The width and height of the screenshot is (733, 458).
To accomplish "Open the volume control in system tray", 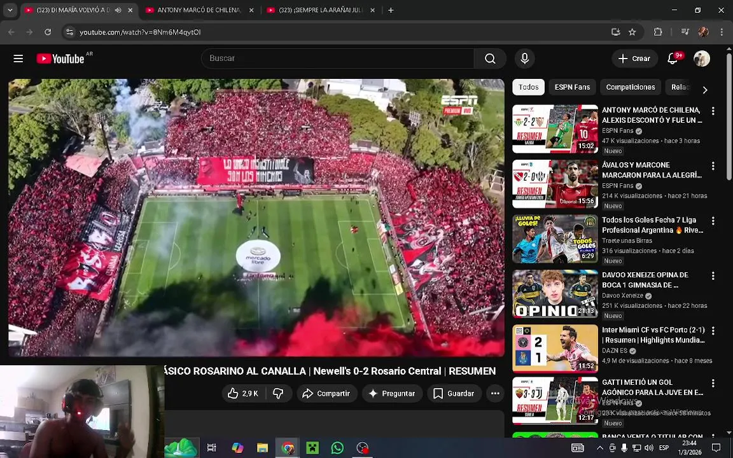I will (648, 448).
